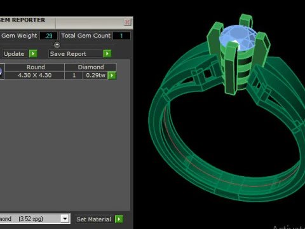Select the 0.29tw weight cell

point(95,75)
